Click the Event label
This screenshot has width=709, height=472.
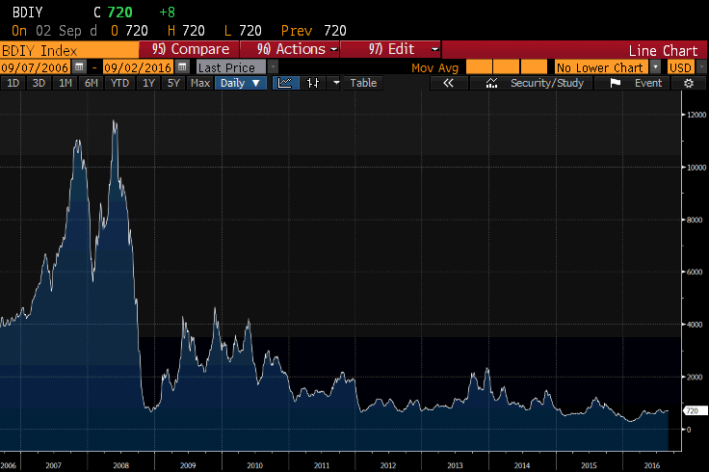(648, 83)
